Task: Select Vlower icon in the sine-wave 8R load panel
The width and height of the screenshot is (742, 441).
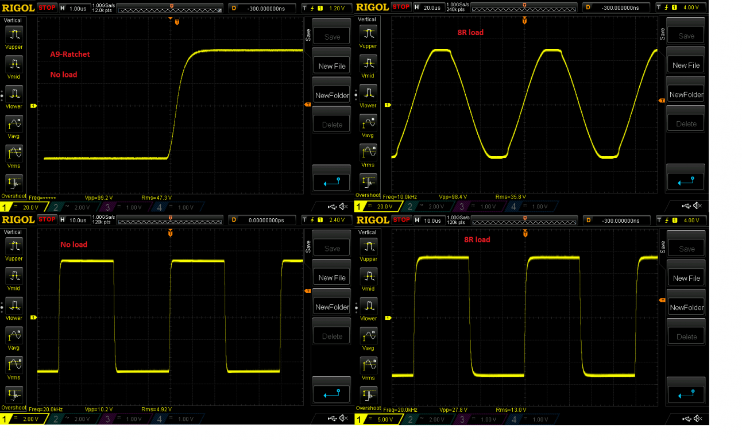Action: [368, 92]
